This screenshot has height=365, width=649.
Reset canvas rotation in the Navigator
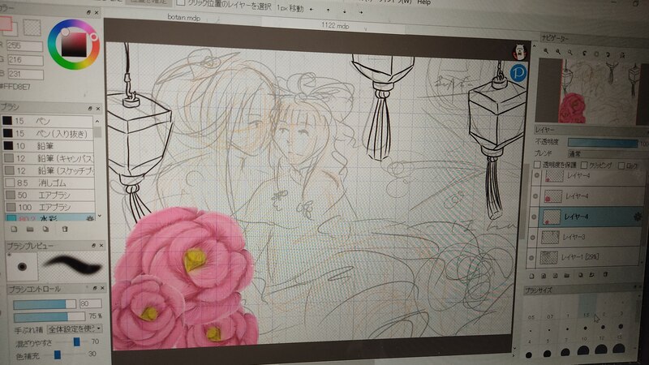[x=596, y=54]
